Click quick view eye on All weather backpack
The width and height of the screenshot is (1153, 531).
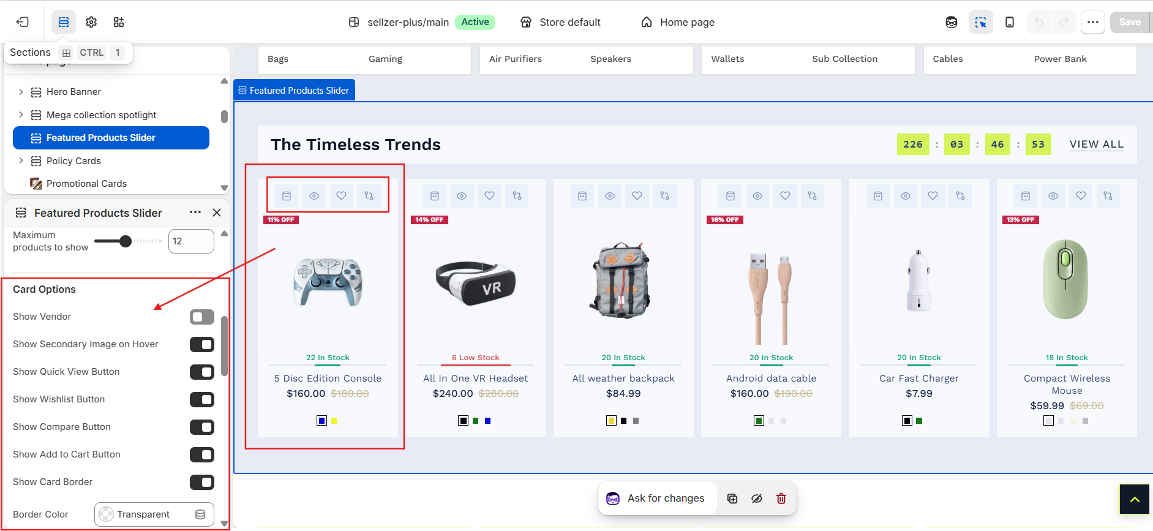[610, 196]
